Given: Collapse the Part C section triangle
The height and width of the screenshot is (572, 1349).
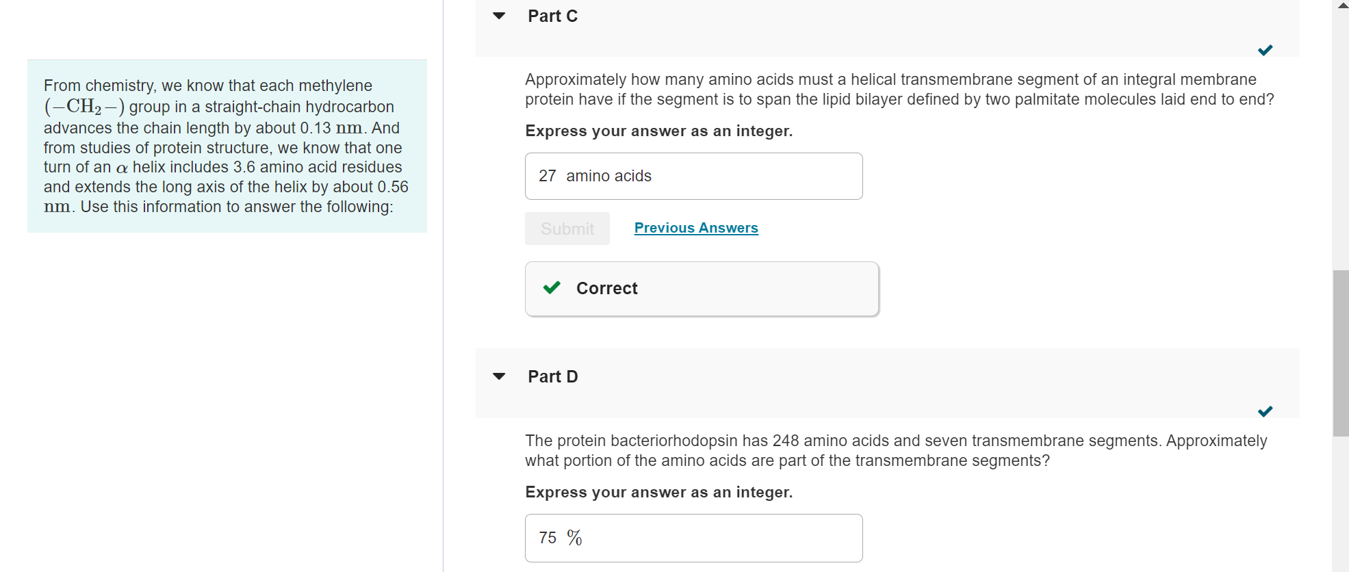Looking at the screenshot, I should (x=499, y=16).
